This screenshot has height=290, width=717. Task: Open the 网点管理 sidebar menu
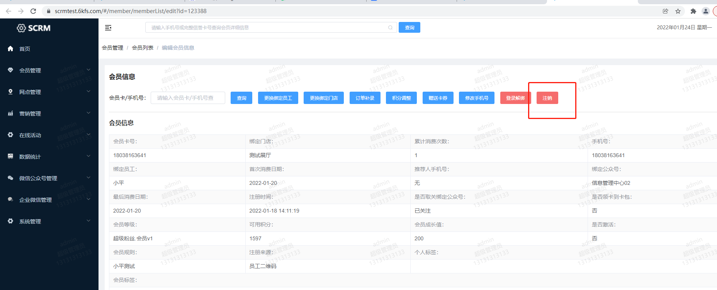(49, 92)
